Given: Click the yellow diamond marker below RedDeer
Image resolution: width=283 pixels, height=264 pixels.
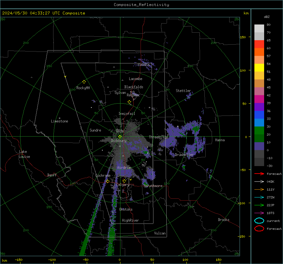Looking at the screenshot, I should point(129,102).
